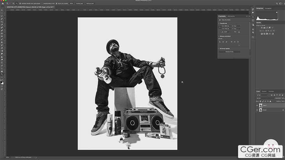Click the foreground color swatch
285x160 pixels.
point(1,81)
